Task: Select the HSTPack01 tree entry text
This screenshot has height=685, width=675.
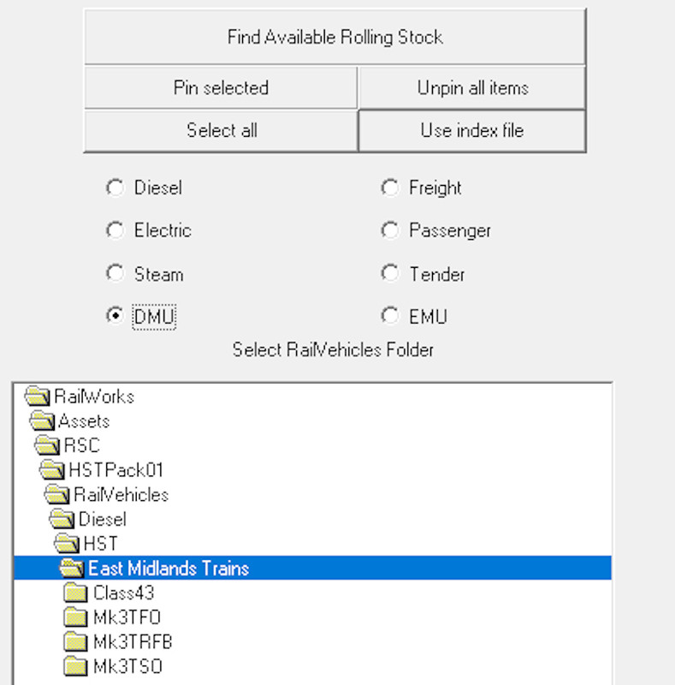Action: (115, 470)
